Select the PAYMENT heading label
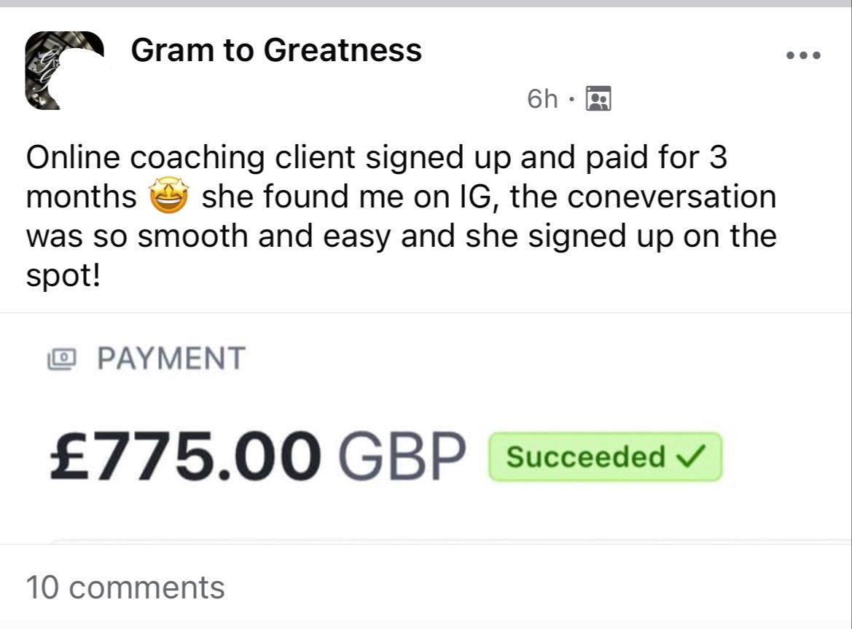The height and width of the screenshot is (629, 852). point(171,358)
